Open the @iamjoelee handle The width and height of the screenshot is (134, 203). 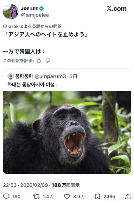pyautogui.click(x=35, y=15)
